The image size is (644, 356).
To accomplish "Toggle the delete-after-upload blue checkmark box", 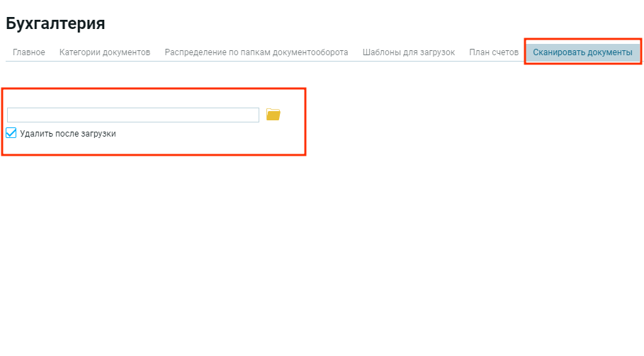I will point(11,133).
